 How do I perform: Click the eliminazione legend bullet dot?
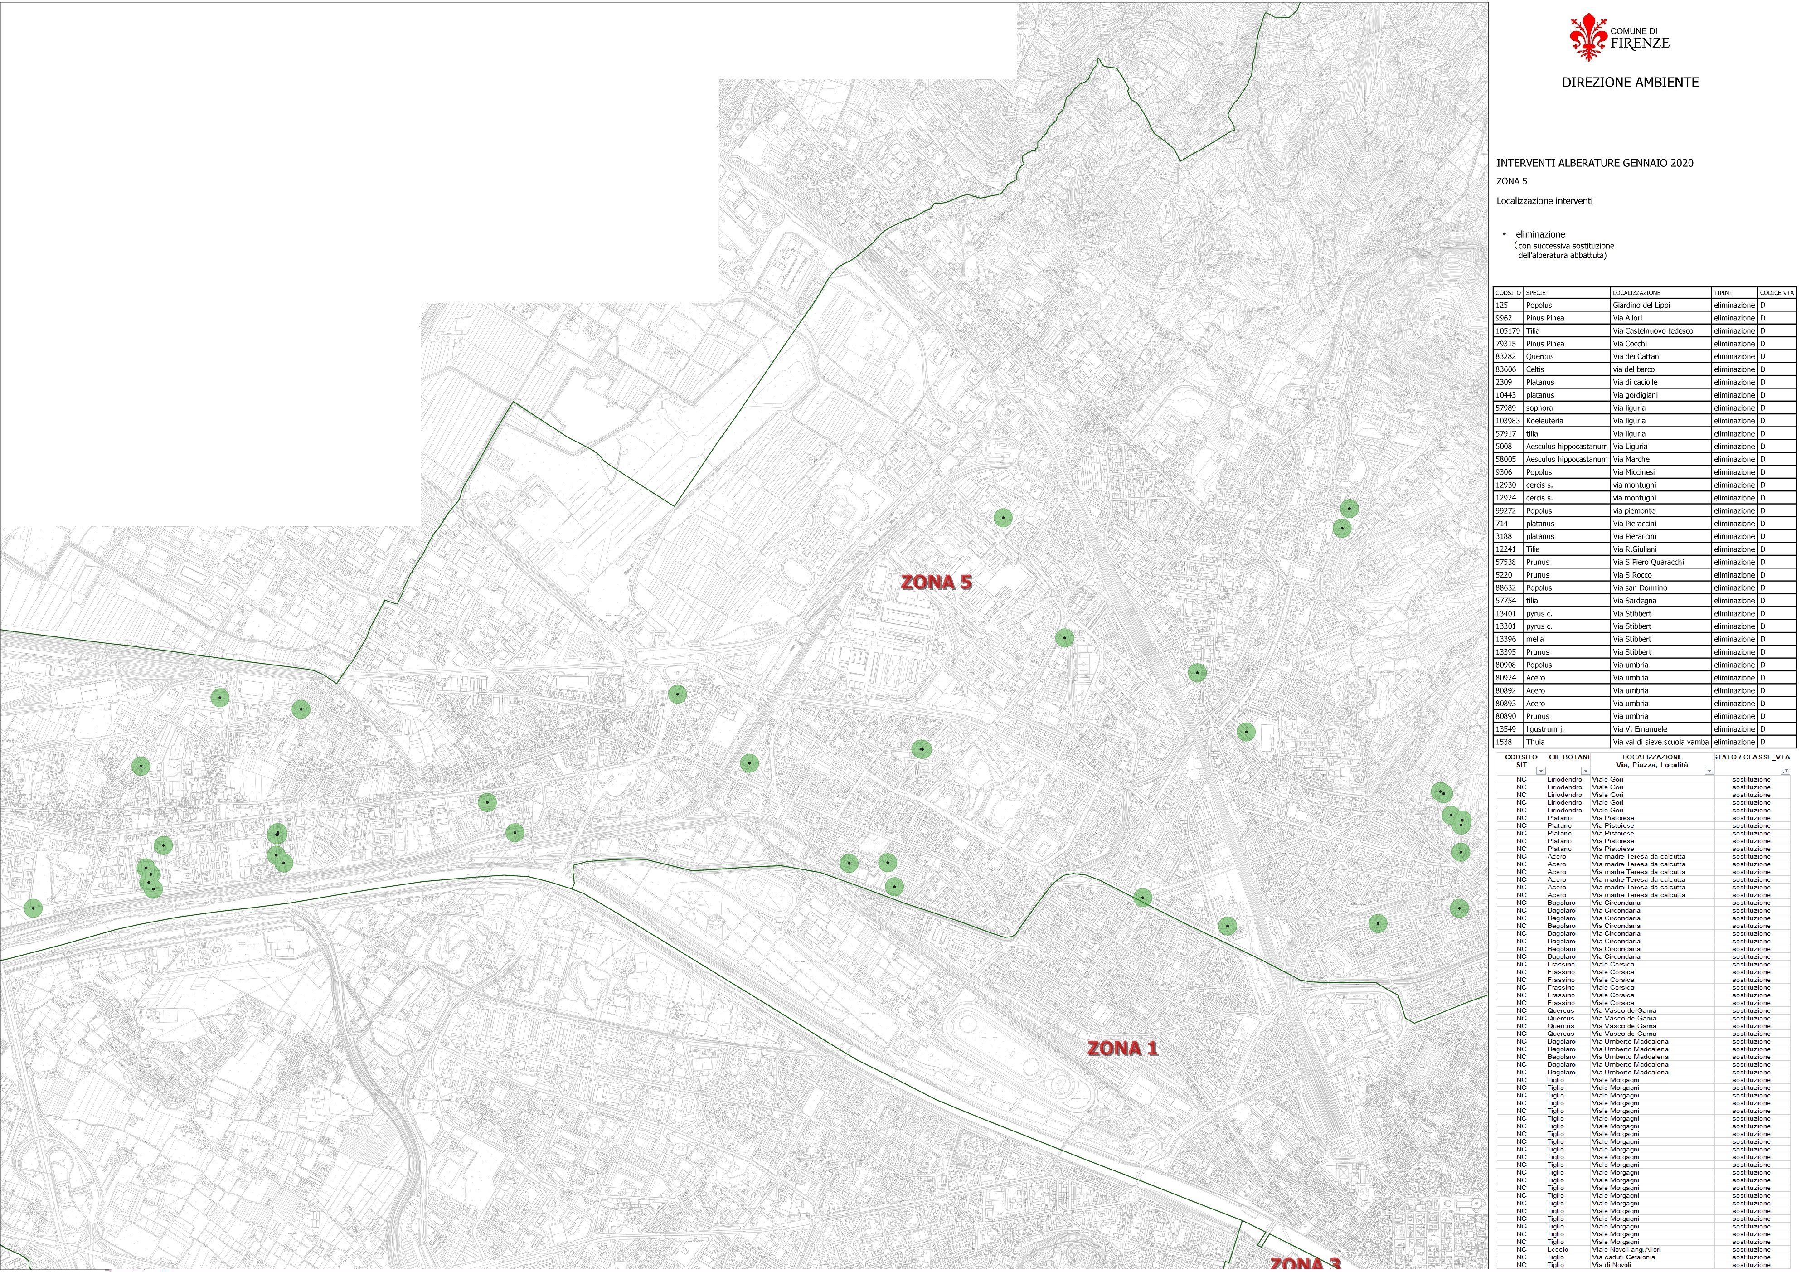point(1504,234)
